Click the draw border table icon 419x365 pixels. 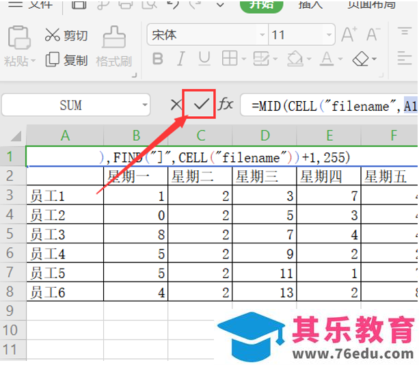[x=261, y=59]
